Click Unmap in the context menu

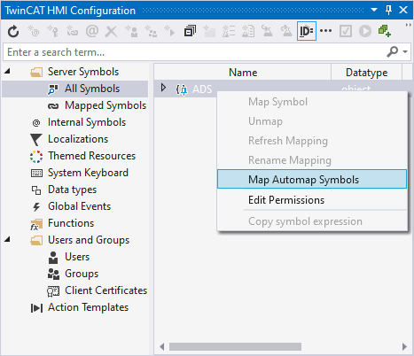312,121
